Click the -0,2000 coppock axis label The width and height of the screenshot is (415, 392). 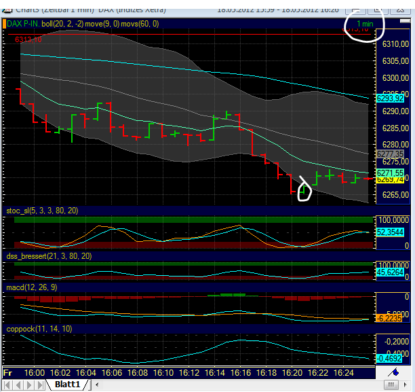click(396, 341)
